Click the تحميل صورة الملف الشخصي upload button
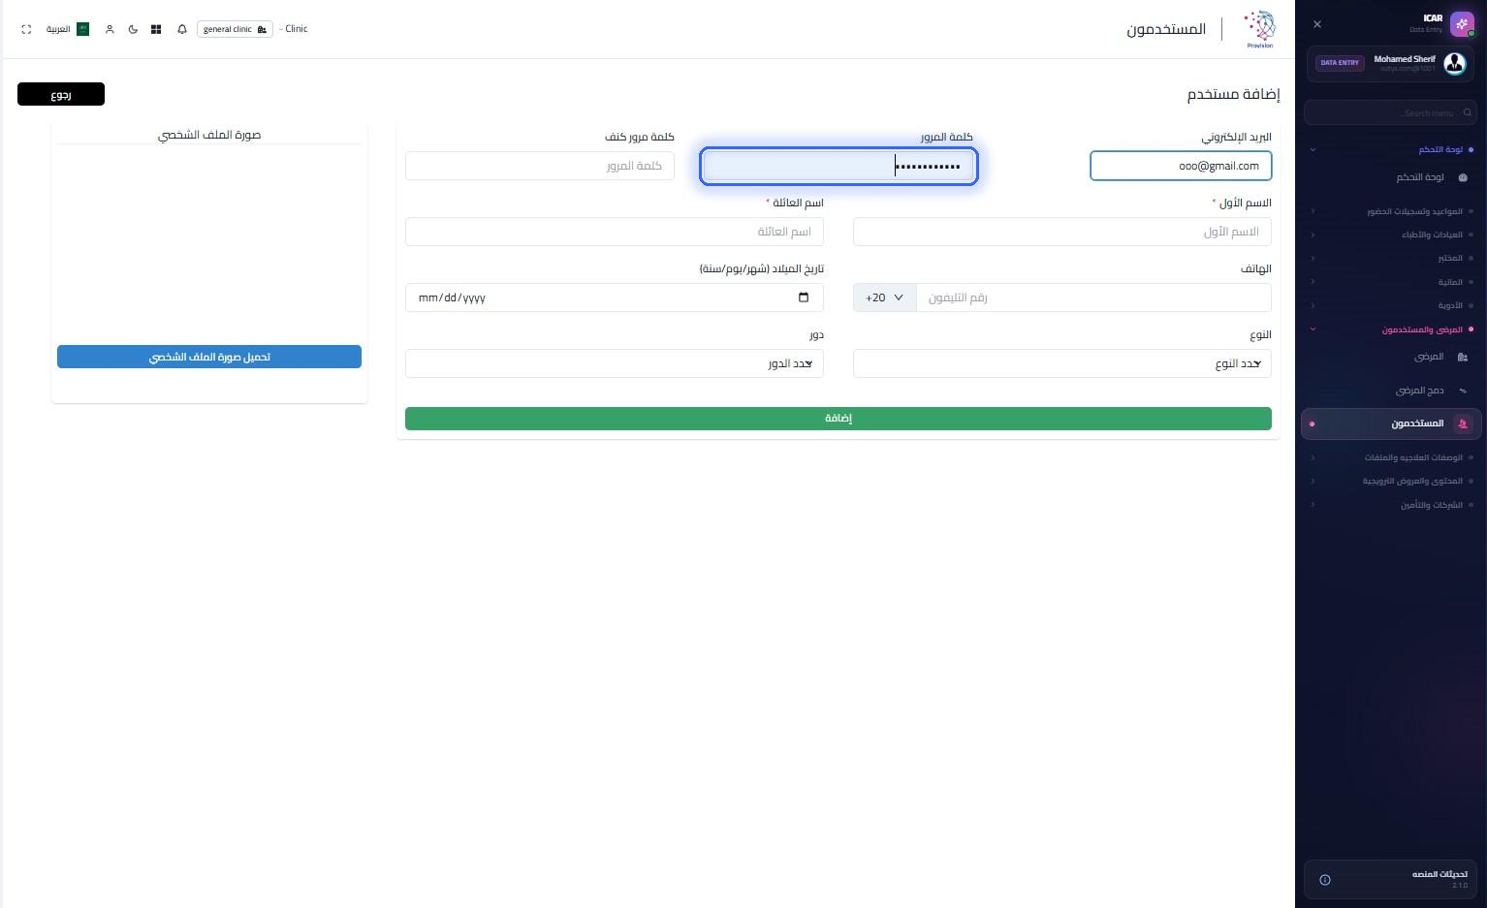Image resolution: width=1487 pixels, height=908 pixels. 209,357
